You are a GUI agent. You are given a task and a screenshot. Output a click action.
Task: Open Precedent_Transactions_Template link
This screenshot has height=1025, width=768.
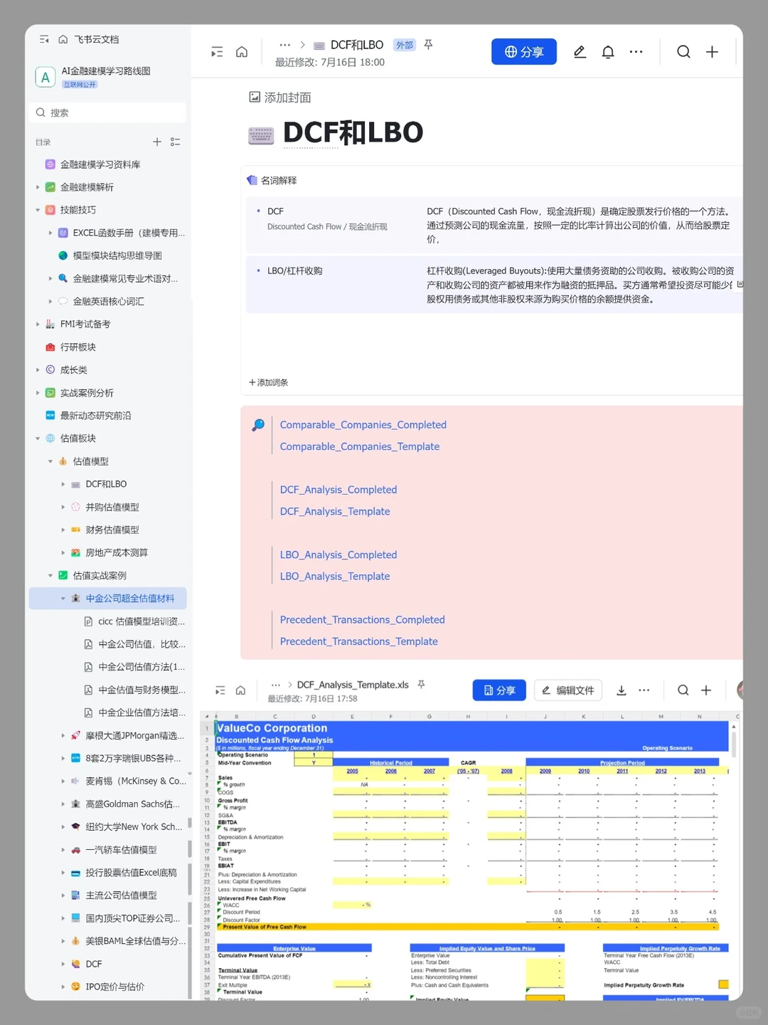click(359, 641)
